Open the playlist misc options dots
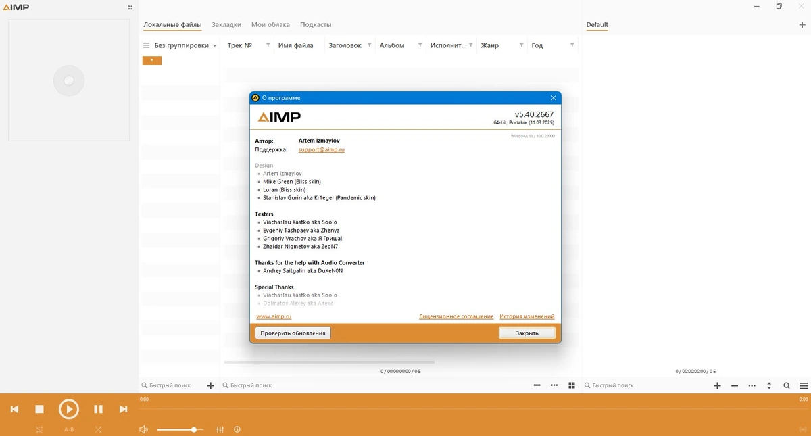Screen dimensions: 811x436 click(x=752, y=385)
